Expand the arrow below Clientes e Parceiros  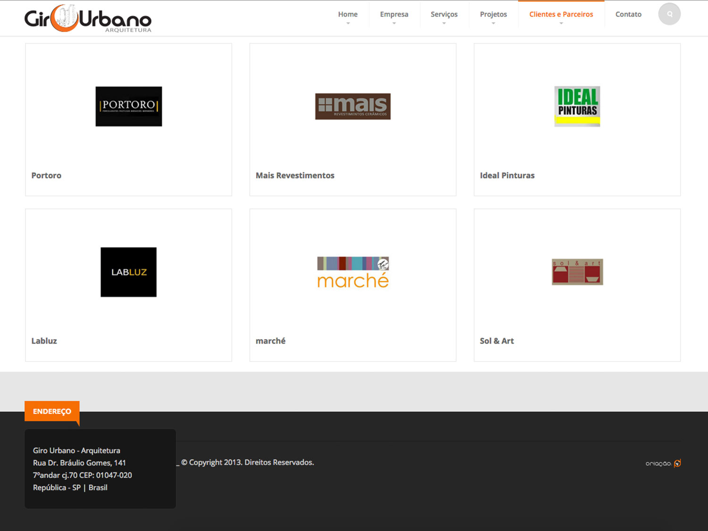561,23
